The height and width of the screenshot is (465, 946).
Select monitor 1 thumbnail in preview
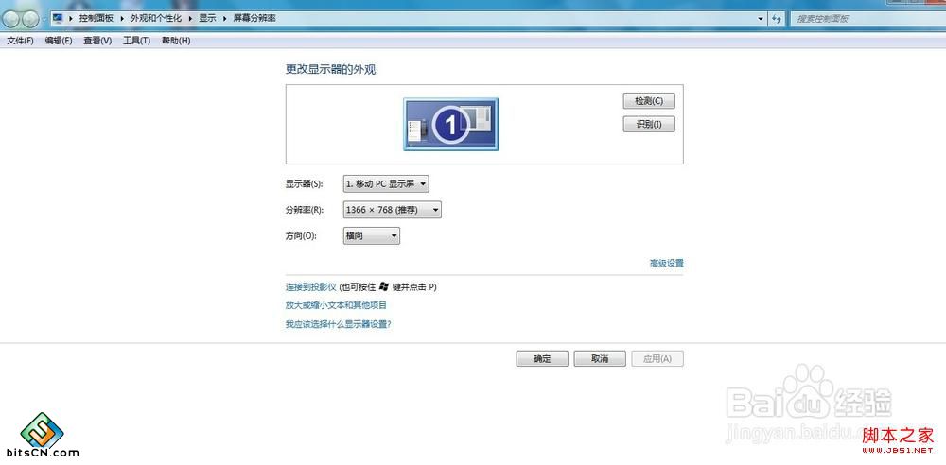click(x=450, y=124)
